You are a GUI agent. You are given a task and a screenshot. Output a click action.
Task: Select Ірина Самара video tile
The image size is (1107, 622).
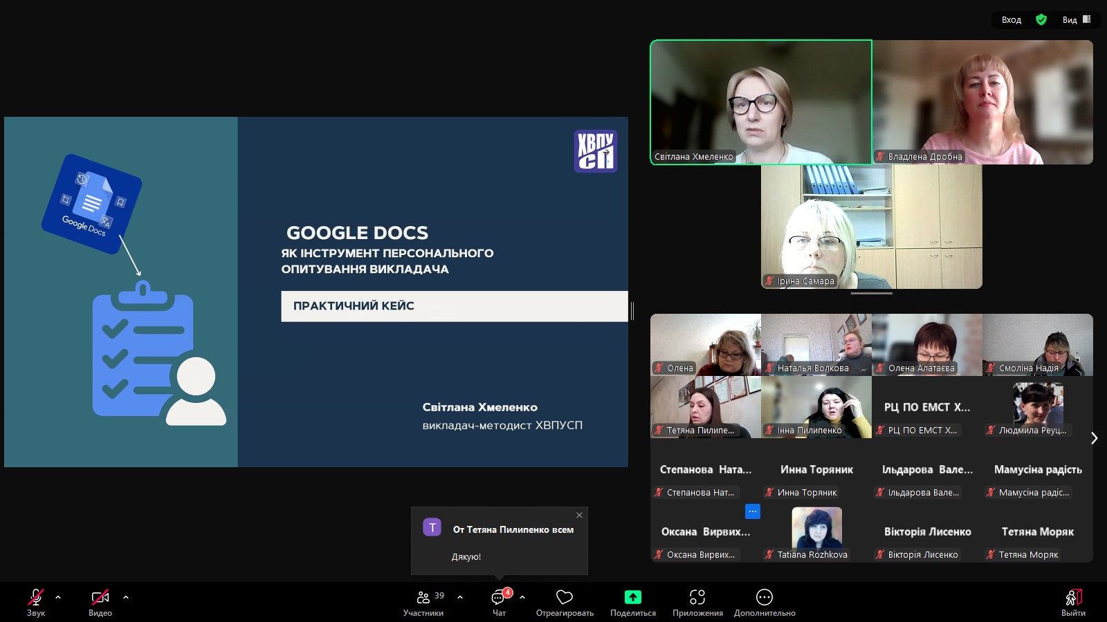pyautogui.click(x=872, y=227)
